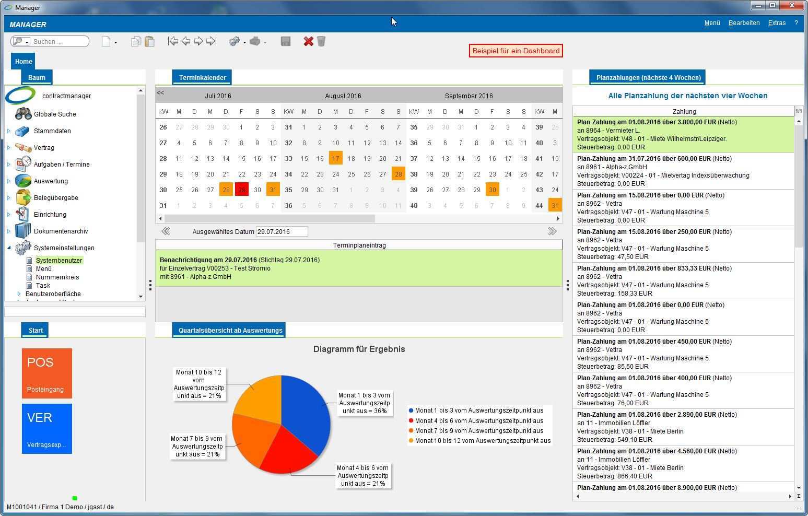Open the Extras menu

tap(777, 23)
